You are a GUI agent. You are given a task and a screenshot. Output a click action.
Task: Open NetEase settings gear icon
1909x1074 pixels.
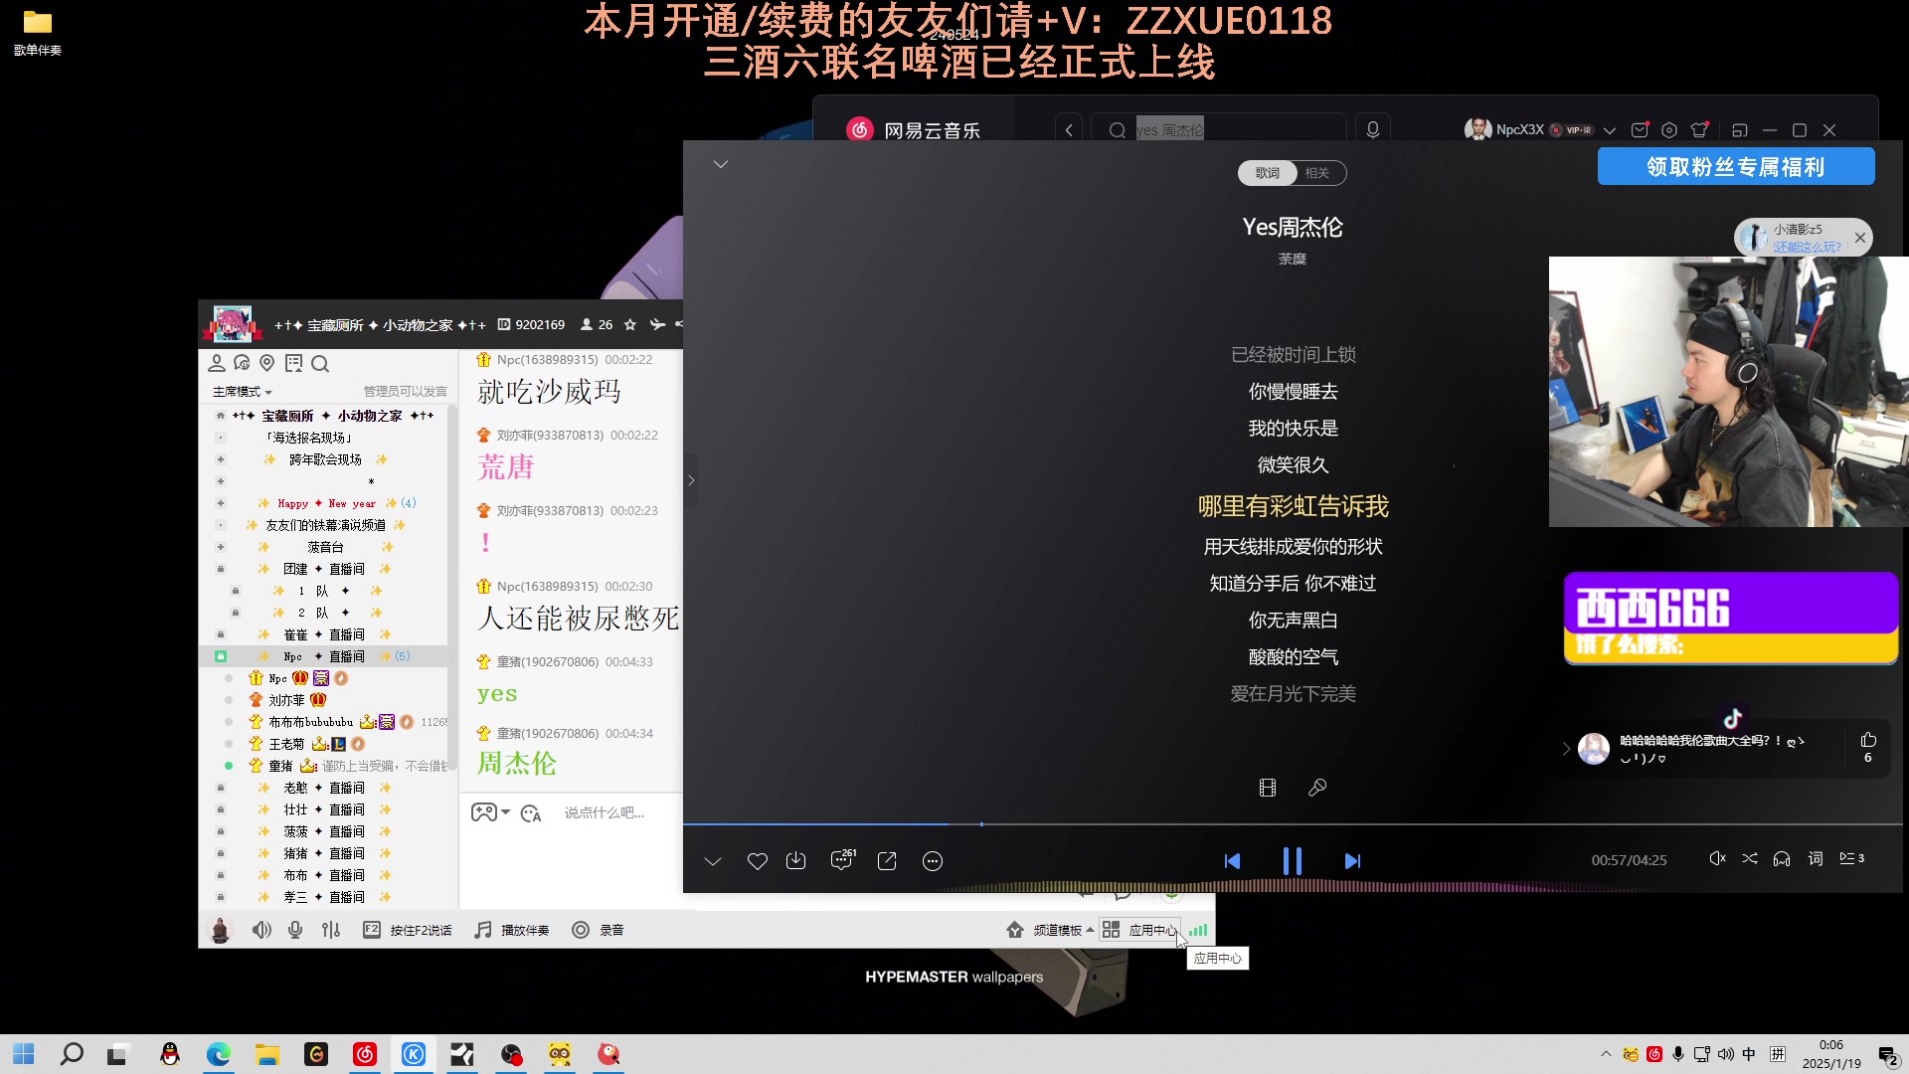pos(1669,130)
